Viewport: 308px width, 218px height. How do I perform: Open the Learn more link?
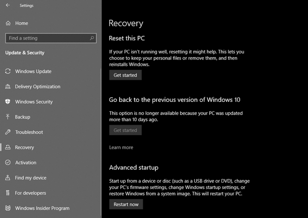tap(121, 147)
